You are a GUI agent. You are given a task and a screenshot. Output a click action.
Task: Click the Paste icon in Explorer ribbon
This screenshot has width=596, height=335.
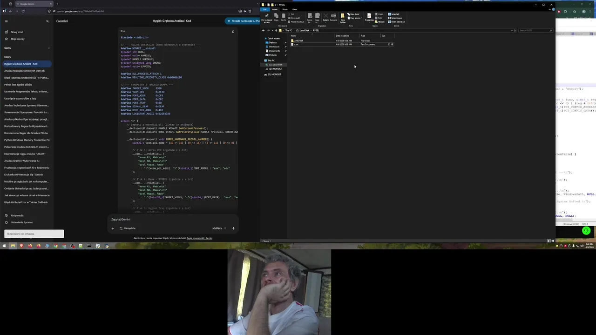(284, 17)
